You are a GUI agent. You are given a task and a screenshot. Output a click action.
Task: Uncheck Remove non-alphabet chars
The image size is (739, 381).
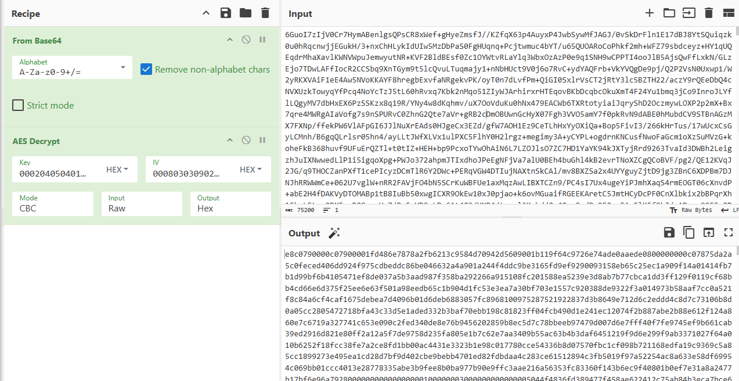[146, 69]
